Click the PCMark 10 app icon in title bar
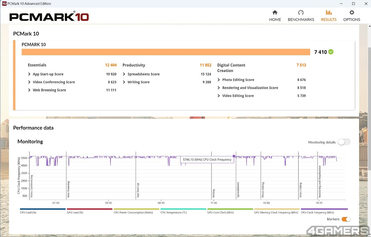Viewport: 371px width, 237px height. (x=4, y=3)
